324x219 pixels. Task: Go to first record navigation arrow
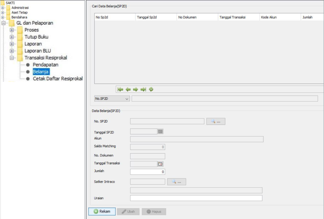click(120, 89)
